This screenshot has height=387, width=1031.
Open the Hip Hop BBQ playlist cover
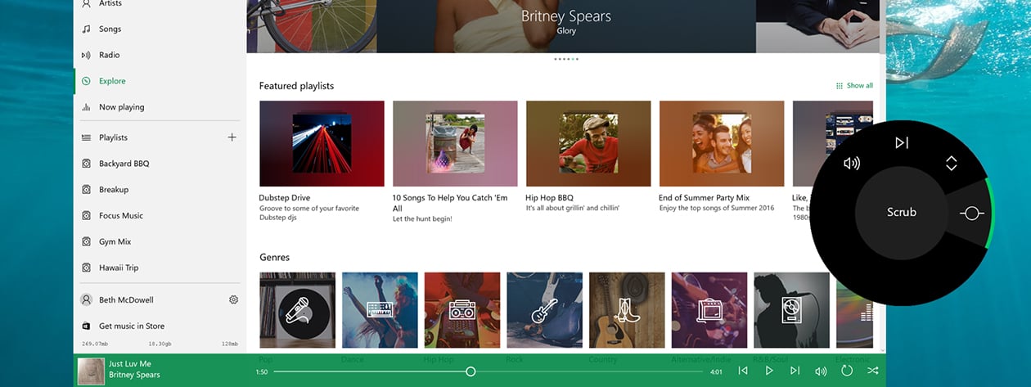588,143
